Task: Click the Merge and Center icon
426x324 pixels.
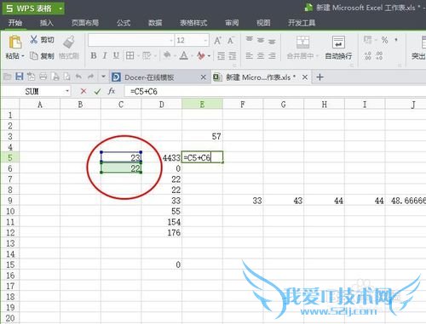Action: pos(302,42)
